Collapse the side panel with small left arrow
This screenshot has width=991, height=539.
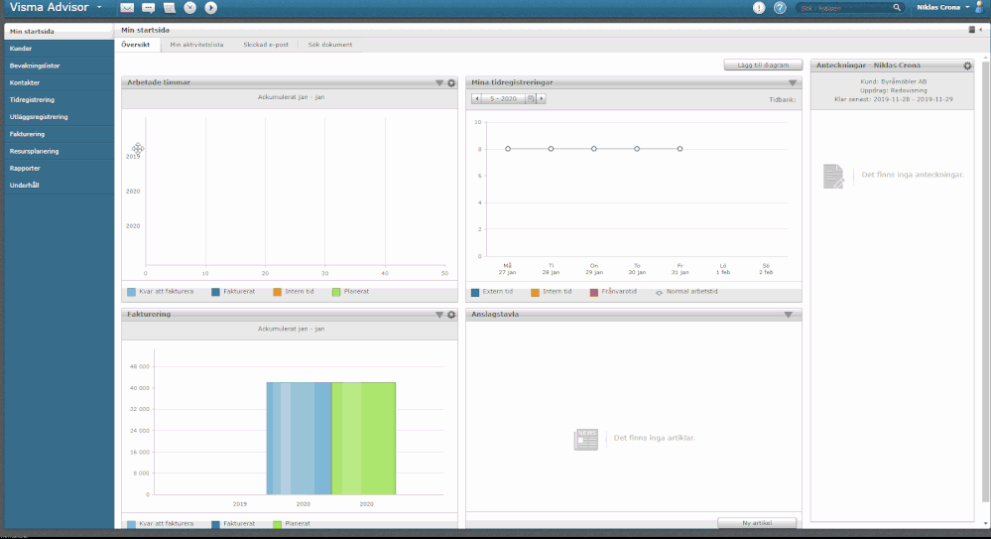[x=981, y=30]
